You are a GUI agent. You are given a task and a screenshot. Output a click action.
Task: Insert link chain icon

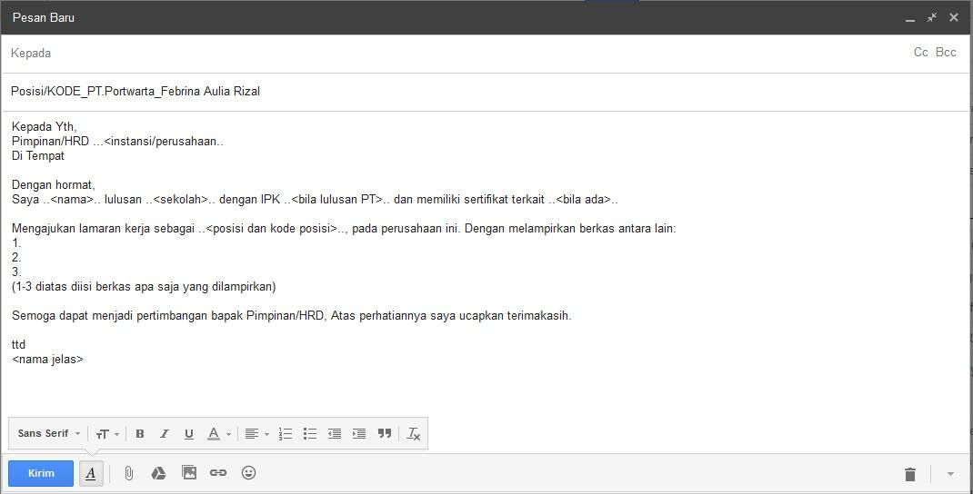(218, 472)
